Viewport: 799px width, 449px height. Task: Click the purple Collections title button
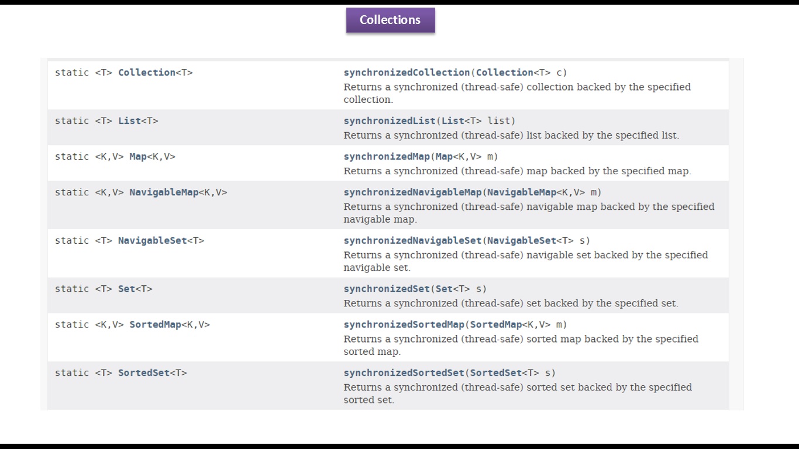[x=390, y=20]
